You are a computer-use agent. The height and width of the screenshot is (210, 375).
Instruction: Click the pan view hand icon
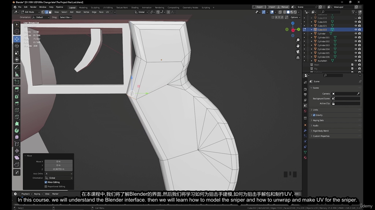tap(298, 46)
